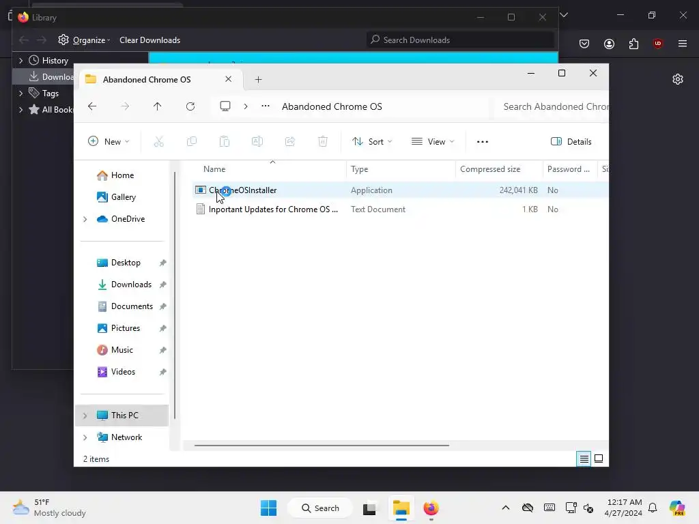Click the Search Downloads field in Library

pyautogui.click(x=461, y=40)
